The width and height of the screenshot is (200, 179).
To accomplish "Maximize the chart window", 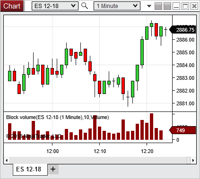I will (x=185, y=6).
